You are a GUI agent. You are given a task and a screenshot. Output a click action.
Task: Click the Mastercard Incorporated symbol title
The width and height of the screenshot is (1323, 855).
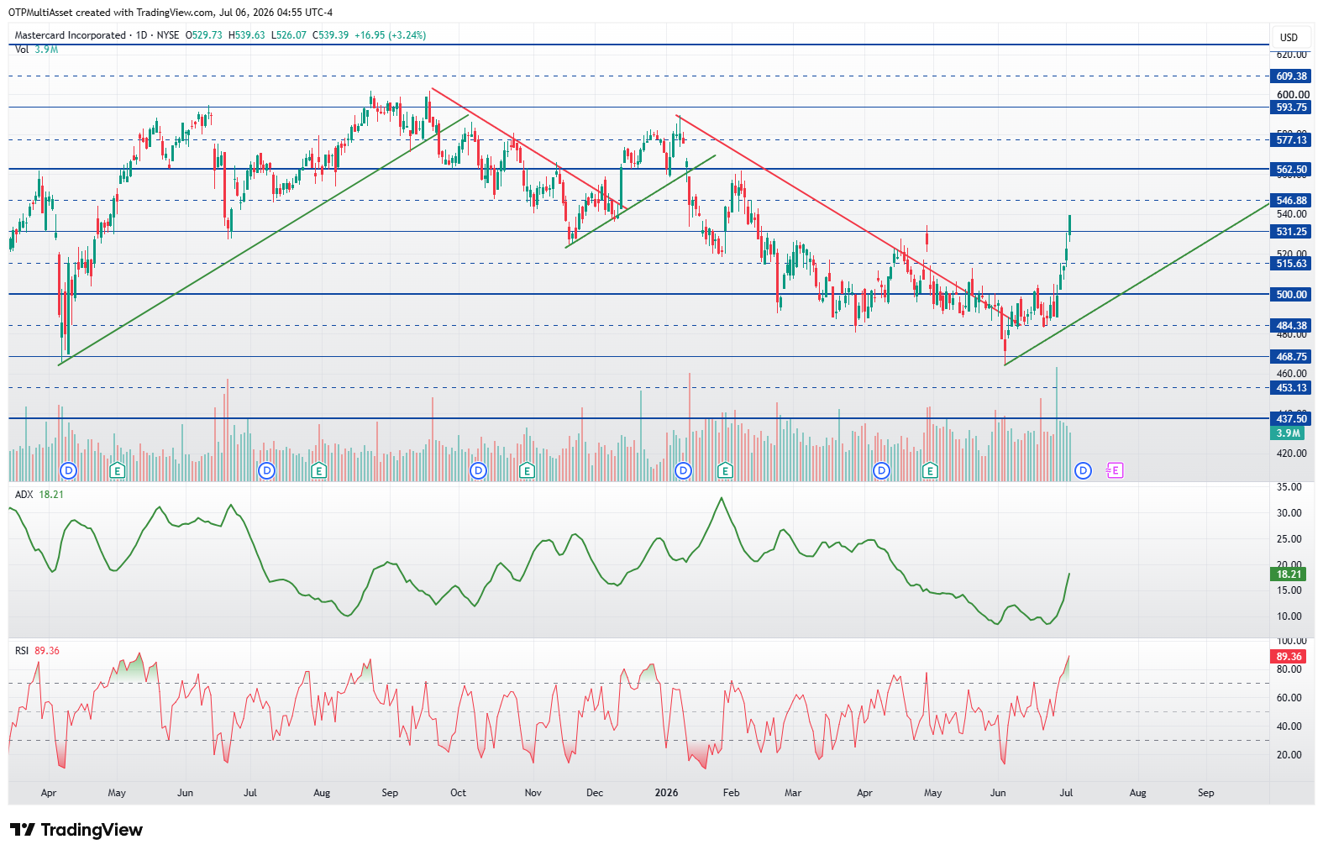point(71,35)
